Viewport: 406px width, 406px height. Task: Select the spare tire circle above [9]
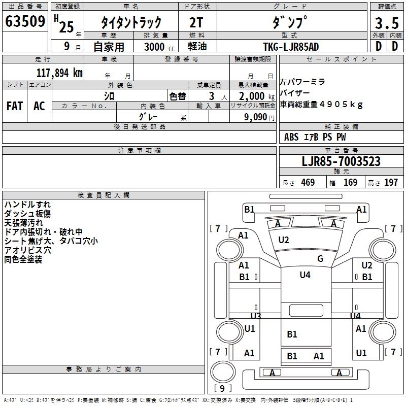click(x=221, y=373)
